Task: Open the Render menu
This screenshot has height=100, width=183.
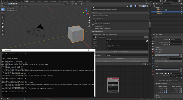Action: pyautogui.click(x=11, y=1)
